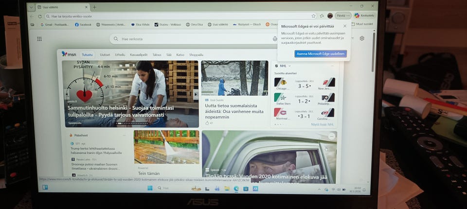Open the Sää tab
467x209 pixels.
tap(169, 55)
